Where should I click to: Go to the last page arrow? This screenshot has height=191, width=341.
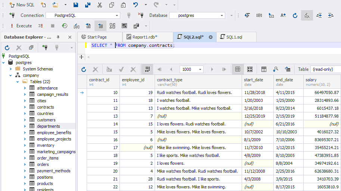click(x=224, y=69)
